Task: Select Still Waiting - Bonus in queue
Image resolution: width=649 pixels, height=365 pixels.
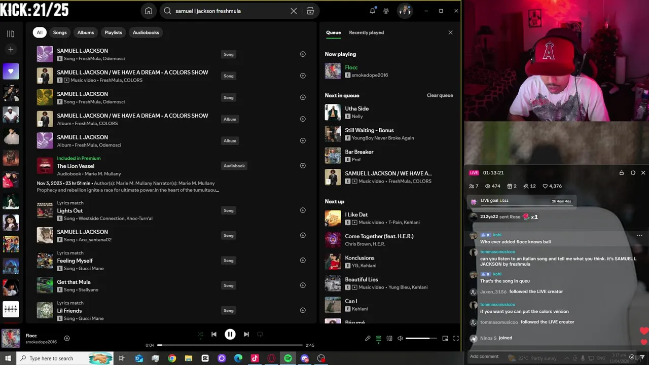Action: [x=389, y=134]
